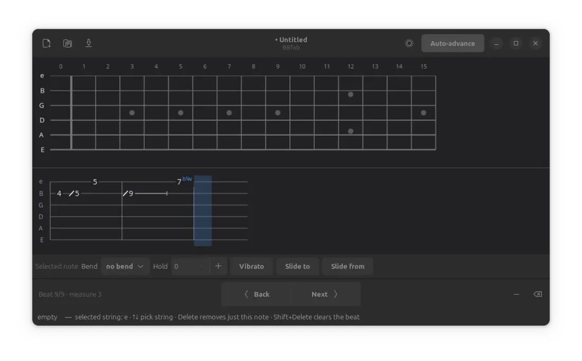582x361 pixels.
Task: Click the "Beat 9/9 · measure 3" status text
Action: [70, 294]
